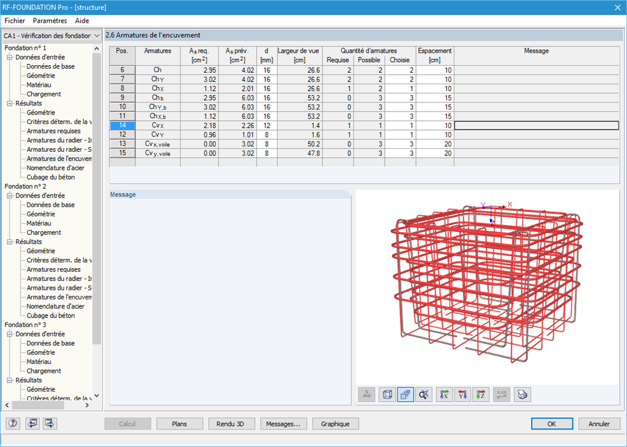
Task: Click the Message cell in row 14
Action: pyautogui.click(x=537, y=125)
